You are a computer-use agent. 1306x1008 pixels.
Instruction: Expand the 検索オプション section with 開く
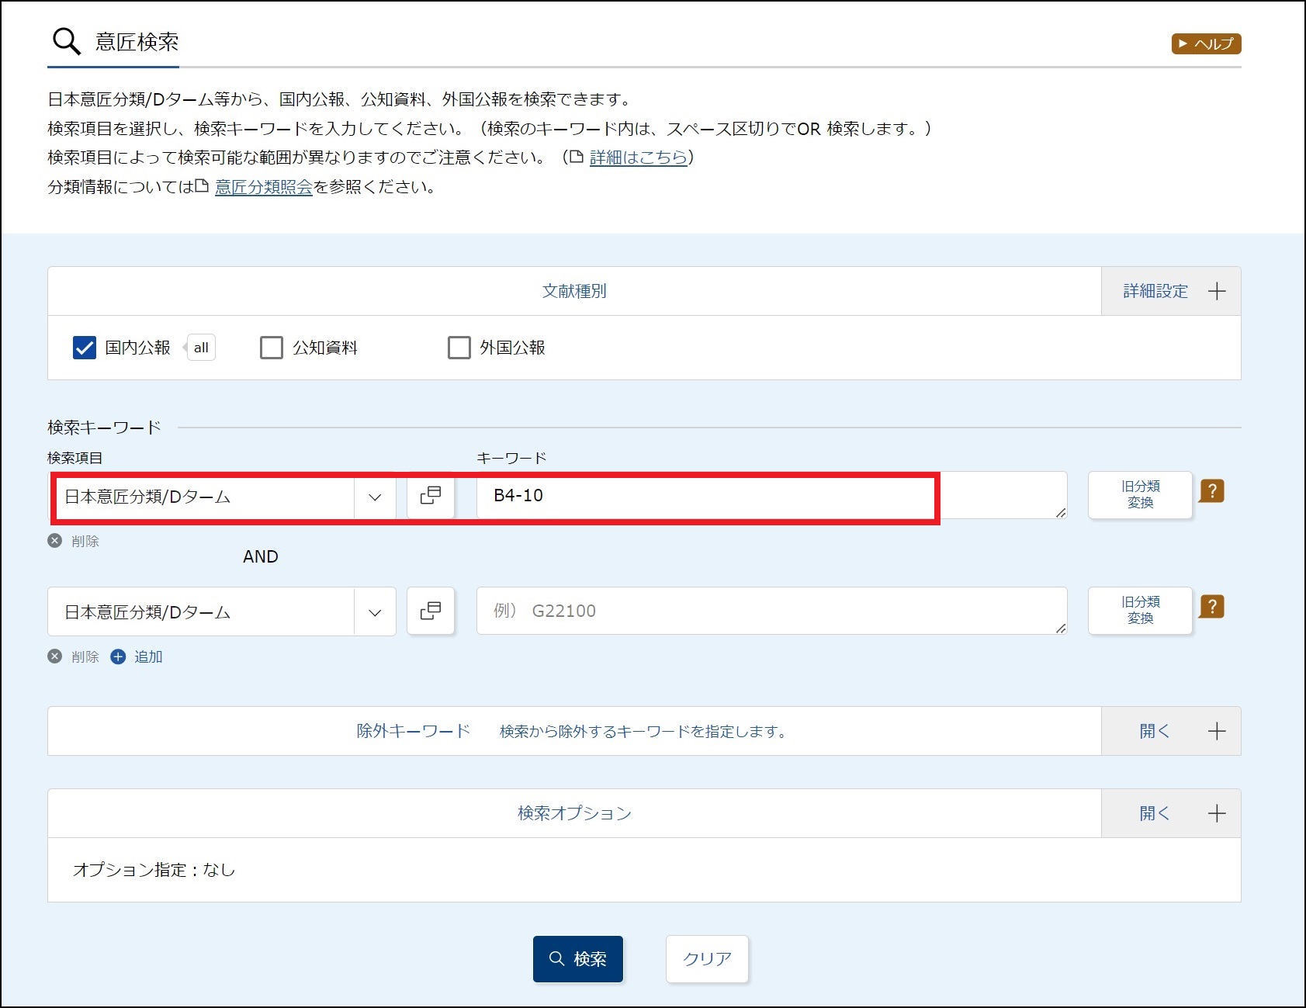click(1171, 813)
